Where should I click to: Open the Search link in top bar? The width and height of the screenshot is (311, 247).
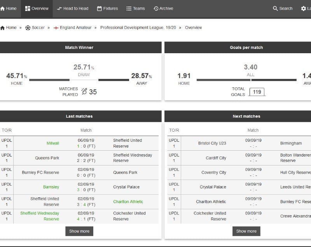[283, 9]
